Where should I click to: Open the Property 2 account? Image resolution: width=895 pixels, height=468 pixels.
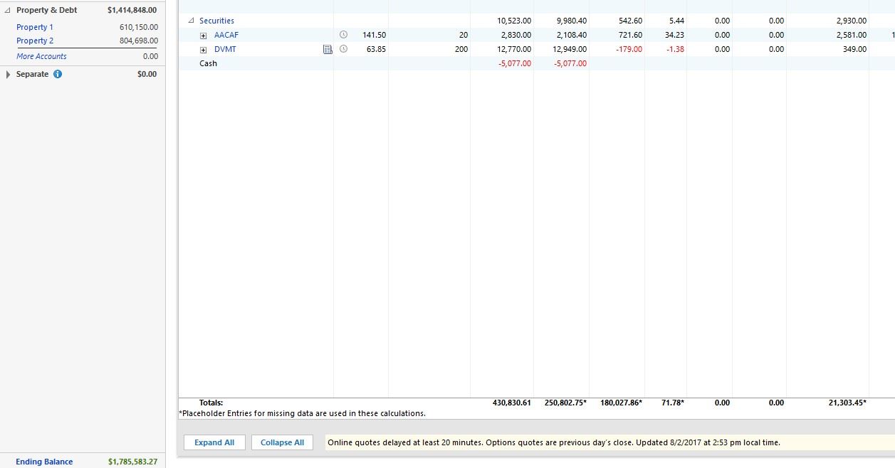[x=35, y=41]
